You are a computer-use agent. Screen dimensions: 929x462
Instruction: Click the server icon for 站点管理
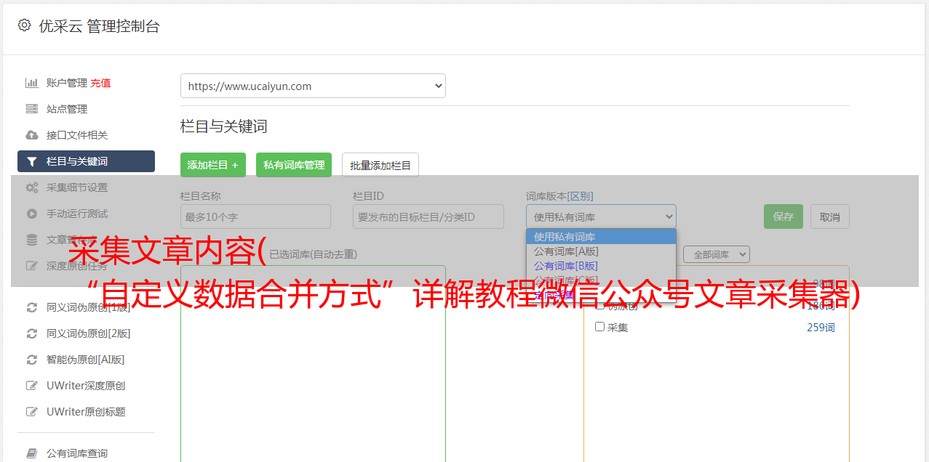pos(31,109)
